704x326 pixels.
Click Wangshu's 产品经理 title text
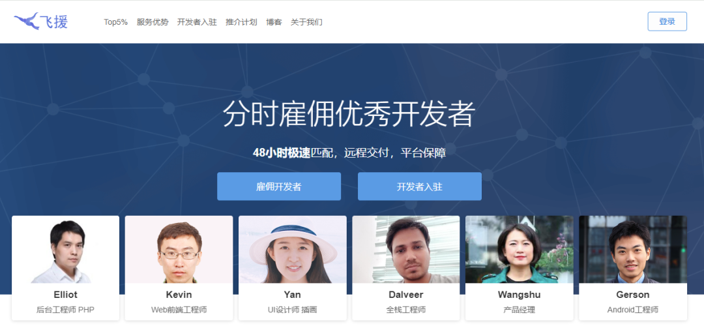pyautogui.click(x=520, y=310)
